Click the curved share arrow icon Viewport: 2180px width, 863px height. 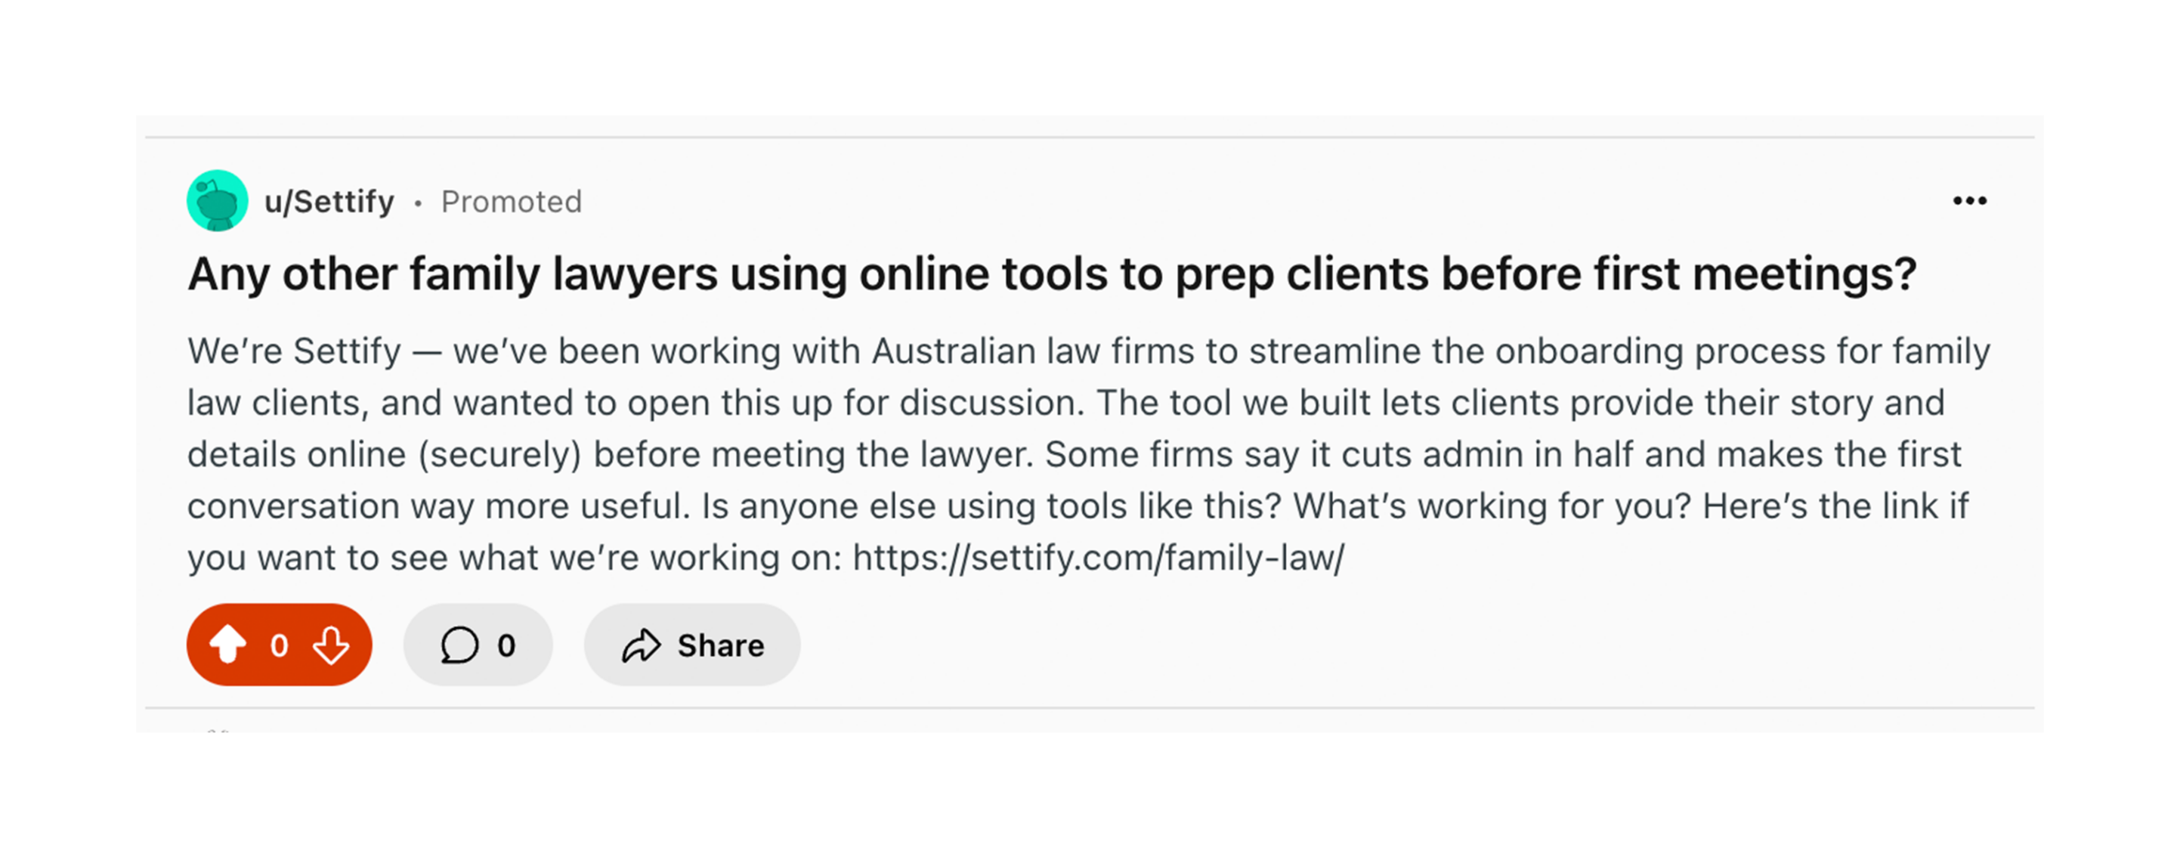[x=642, y=645]
